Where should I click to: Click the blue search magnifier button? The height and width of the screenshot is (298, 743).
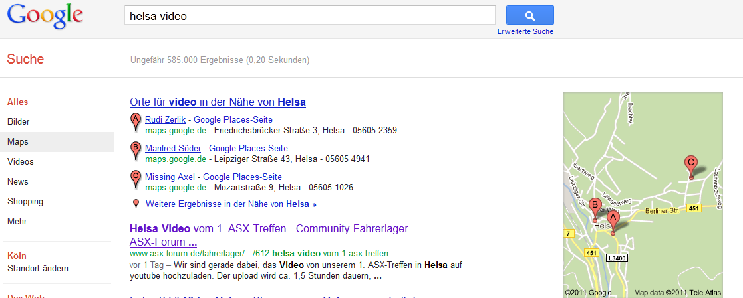point(529,15)
